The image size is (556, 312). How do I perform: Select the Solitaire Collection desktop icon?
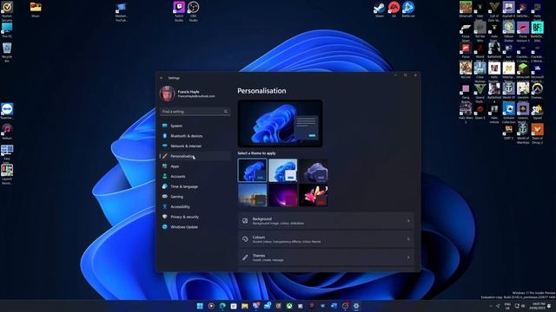click(x=508, y=113)
